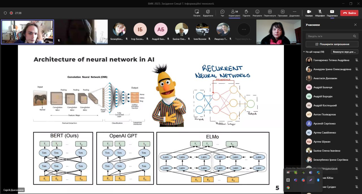The image size is (362, 194).
Task: Click mic icon beside Баліна Олена Іванівна
Action: tap(357, 151)
